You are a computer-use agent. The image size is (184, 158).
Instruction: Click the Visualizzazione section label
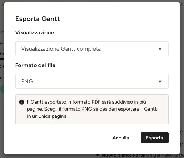(x=35, y=33)
